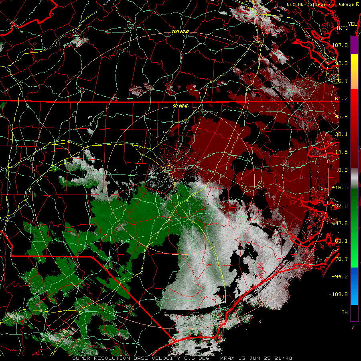Click the -47.6 velocity scale value
The width and height of the screenshot is (361, 361).
(340, 223)
